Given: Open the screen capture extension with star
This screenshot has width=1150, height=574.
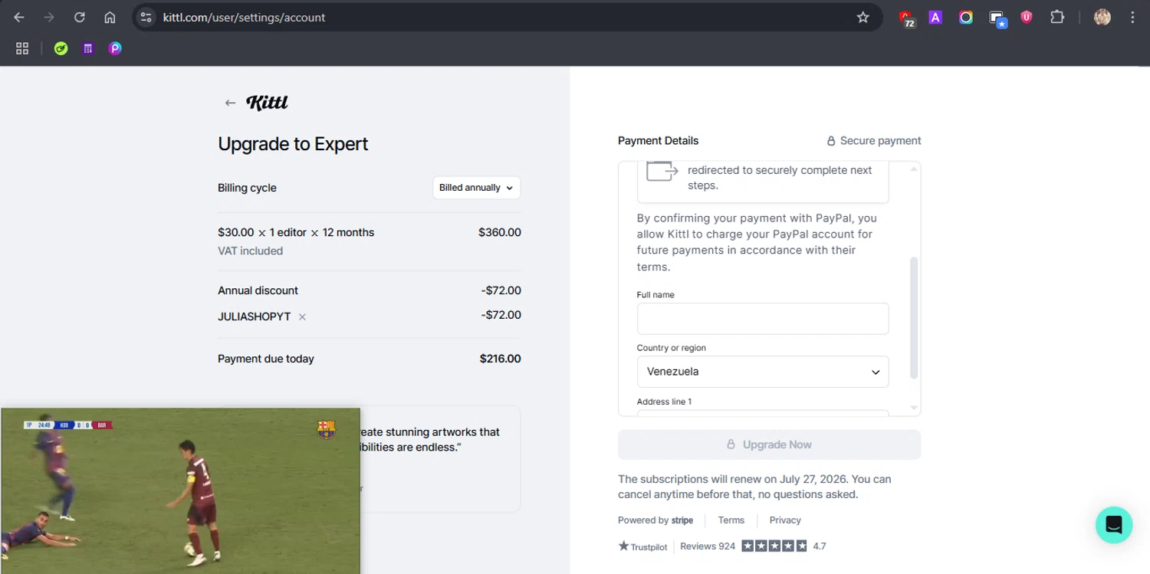Looking at the screenshot, I should tap(997, 18).
